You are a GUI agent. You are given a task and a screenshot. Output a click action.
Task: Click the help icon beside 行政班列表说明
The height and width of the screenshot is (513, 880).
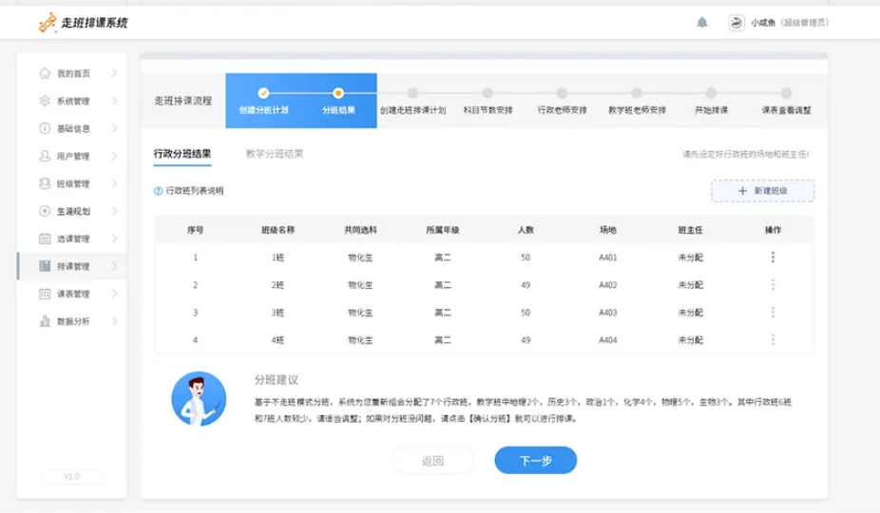coord(159,191)
